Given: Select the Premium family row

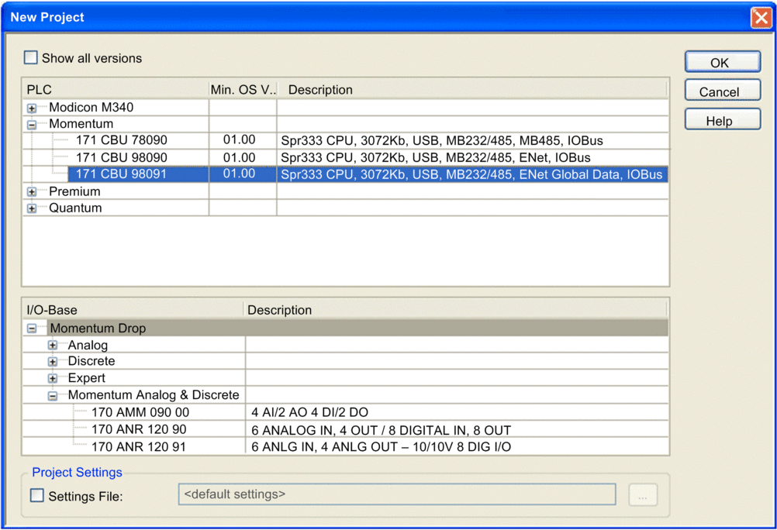Looking at the screenshot, I should tap(74, 191).
